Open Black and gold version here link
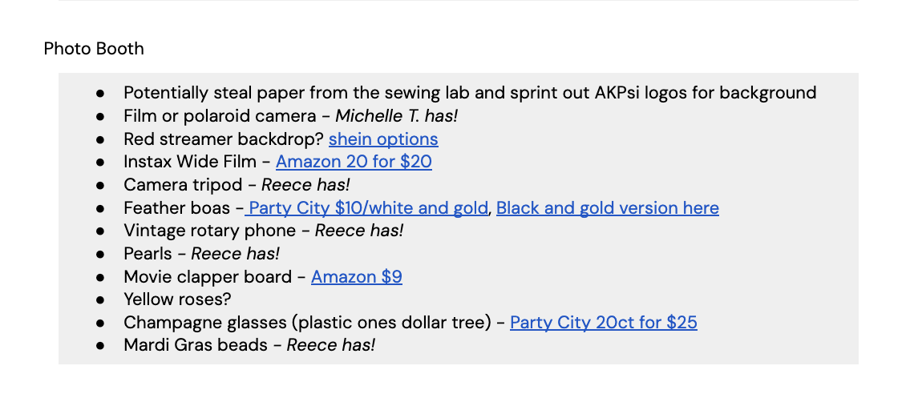914x402 pixels. 608,208
